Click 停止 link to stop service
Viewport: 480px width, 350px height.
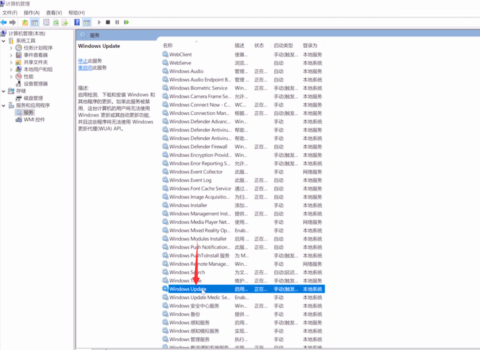point(83,61)
